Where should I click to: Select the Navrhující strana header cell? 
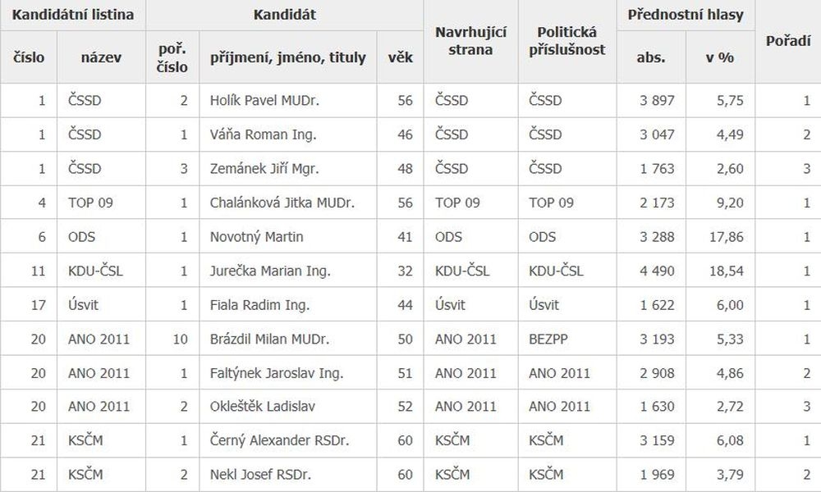470,41
